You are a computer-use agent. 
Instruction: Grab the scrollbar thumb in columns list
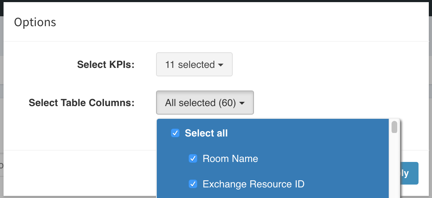pos(394,127)
